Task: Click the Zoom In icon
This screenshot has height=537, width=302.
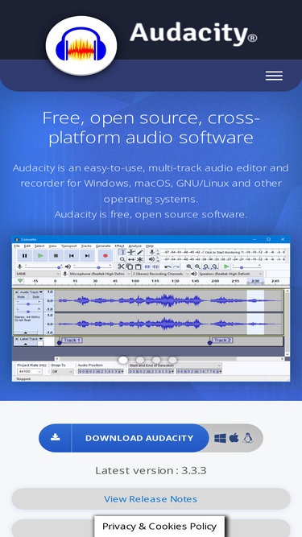Action: (x=189, y=266)
